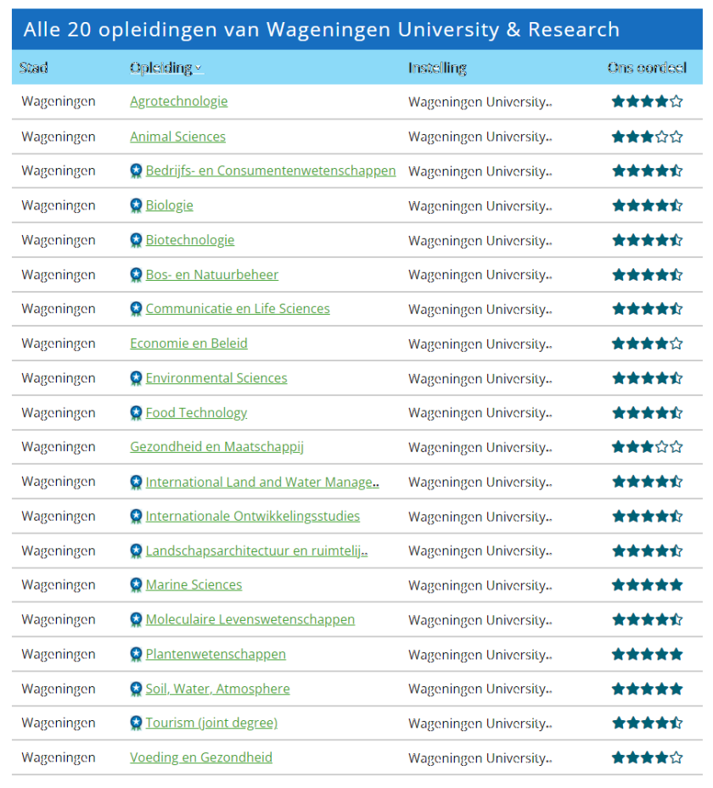The height and width of the screenshot is (788, 713).
Task: Click the Stad column header
Action: coord(34,67)
